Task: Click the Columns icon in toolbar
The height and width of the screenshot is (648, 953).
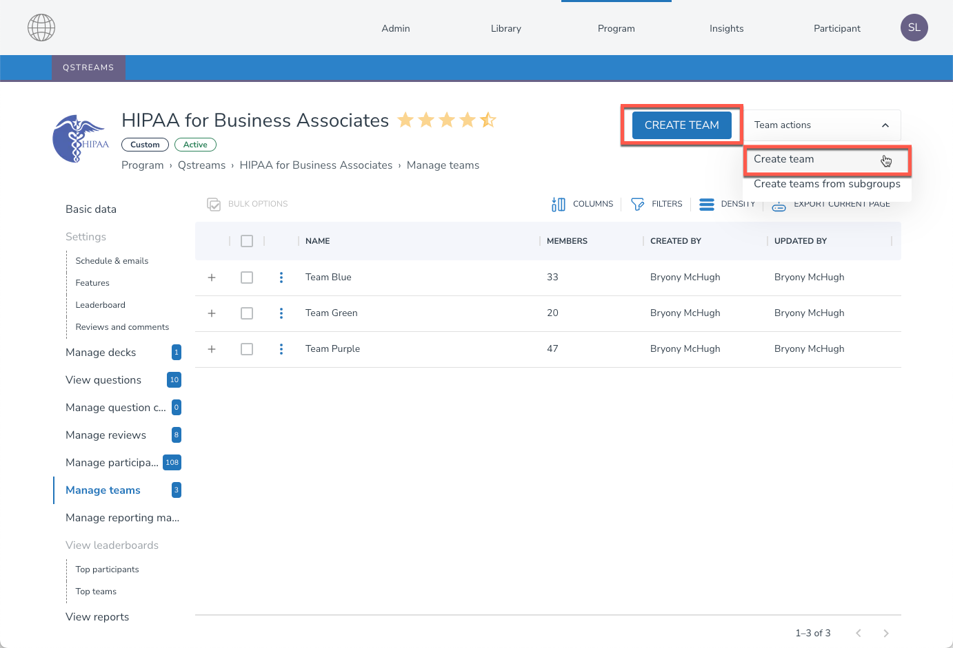Action: click(x=559, y=205)
